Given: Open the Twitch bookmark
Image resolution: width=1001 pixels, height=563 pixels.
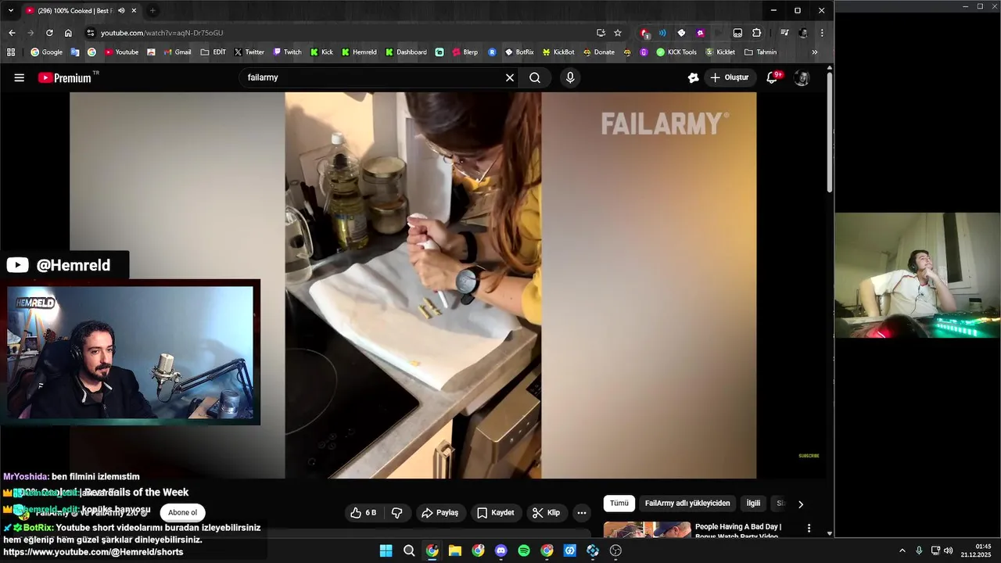Looking at the screenshot, I should (x=287, y=52).
